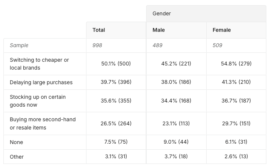Viewport: 272px width, 168px height.
Task: Select the 9.0% (44) male cell
Action: pyautogui.click(x=176, y=142)
